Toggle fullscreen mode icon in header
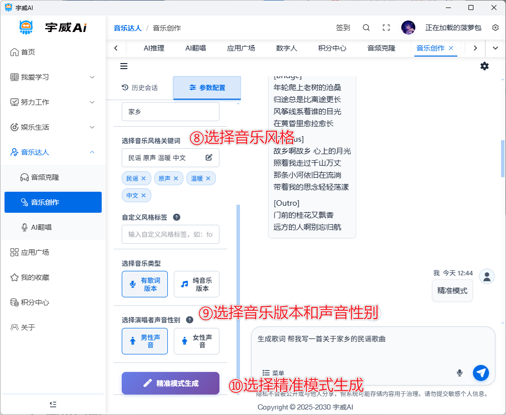Image resolution: width=506 pixels, height=415 pixels. [386, 28]
